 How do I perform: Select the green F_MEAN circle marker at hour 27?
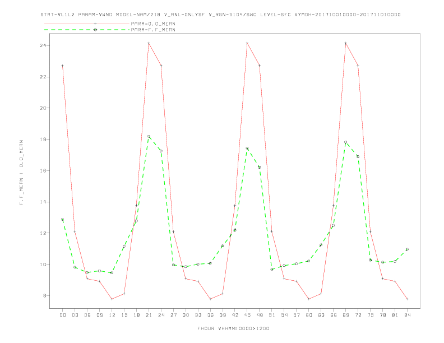(173, 265)
